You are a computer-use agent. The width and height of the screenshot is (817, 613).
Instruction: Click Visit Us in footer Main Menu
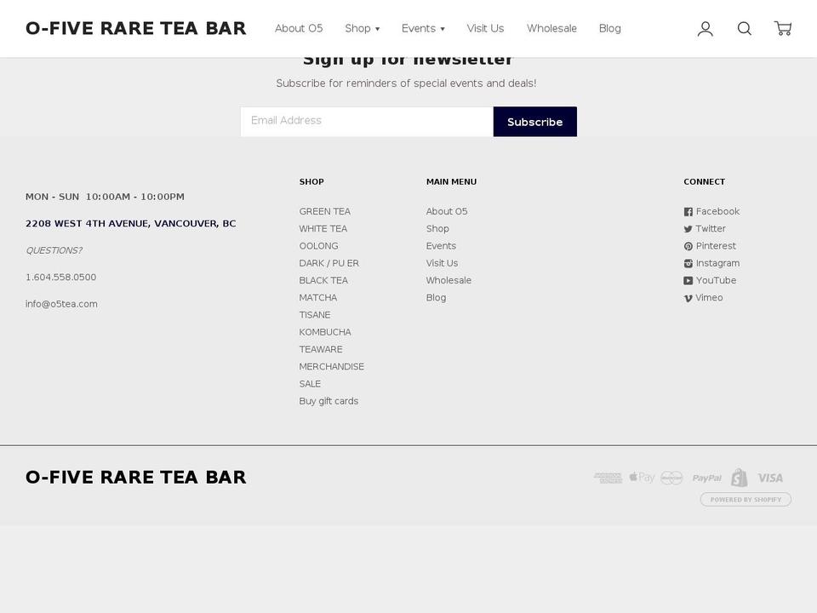(x=442, y=263)
